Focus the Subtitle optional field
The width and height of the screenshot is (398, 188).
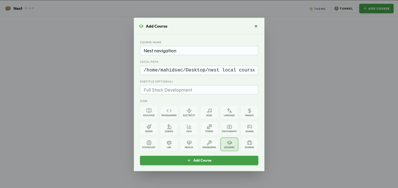(x=199, y=90)
